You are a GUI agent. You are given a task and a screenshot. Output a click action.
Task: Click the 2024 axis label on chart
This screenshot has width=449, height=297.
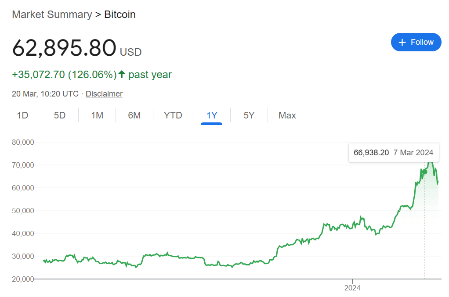pyautogui.click(x=352, y=288)
